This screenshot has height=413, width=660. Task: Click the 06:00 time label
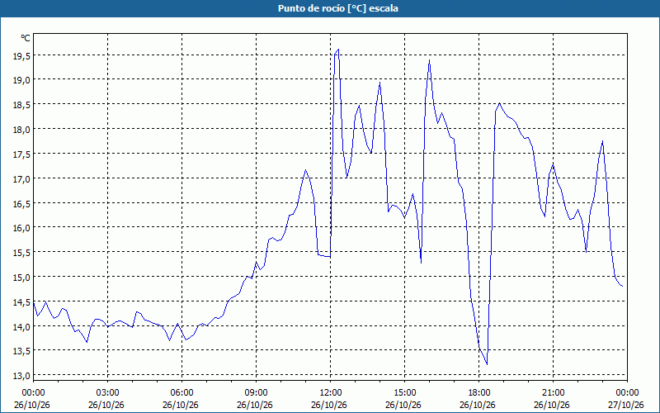coord(182,393)
